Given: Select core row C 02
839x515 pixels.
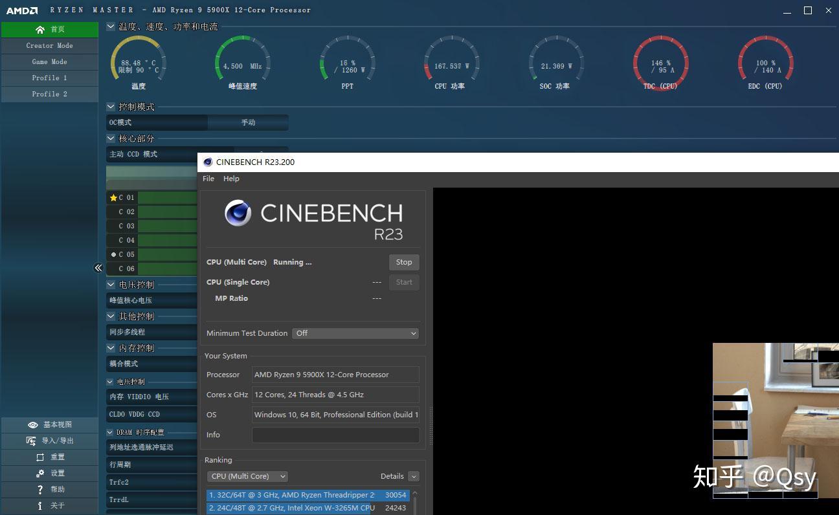Looking at the screenshot, I should [x=152, y=212].
